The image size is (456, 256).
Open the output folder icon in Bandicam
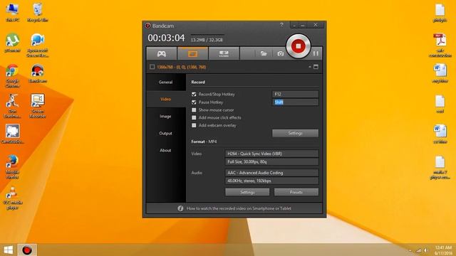(x=264, y=54)
